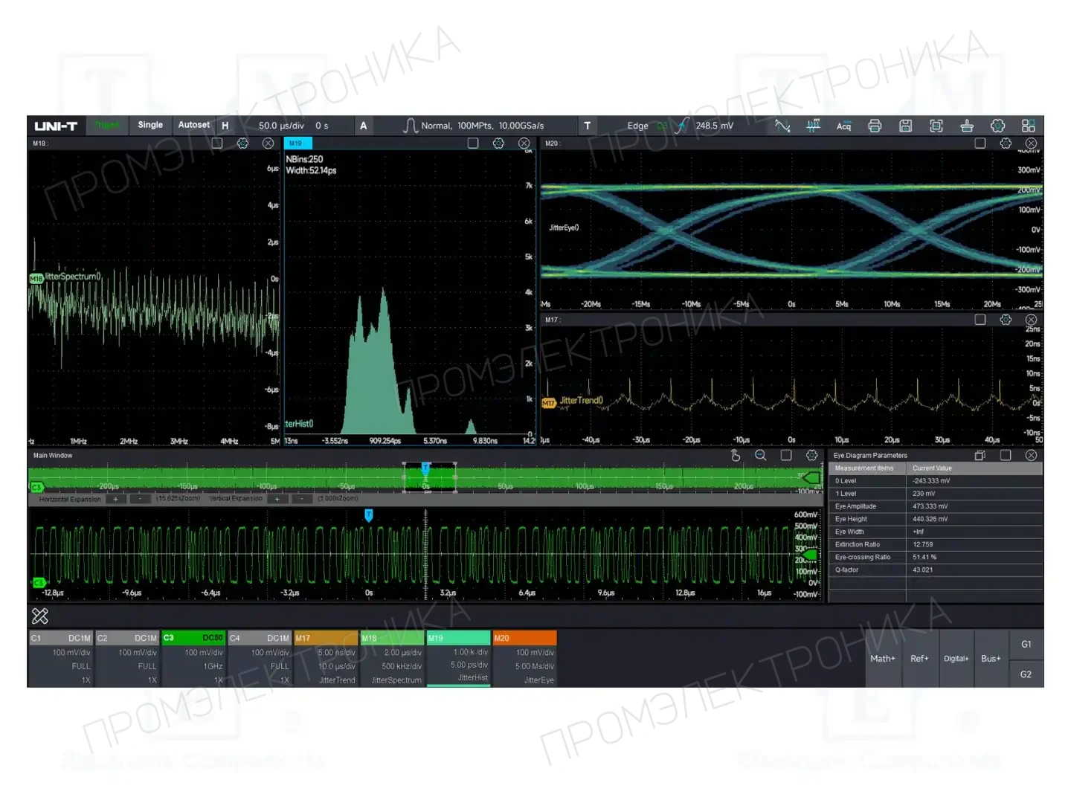Screen dimensions: 1071x803
Task: Open the measurement parameters icon in toolbar
Action: pyautogui.click(x=813, y=126)
